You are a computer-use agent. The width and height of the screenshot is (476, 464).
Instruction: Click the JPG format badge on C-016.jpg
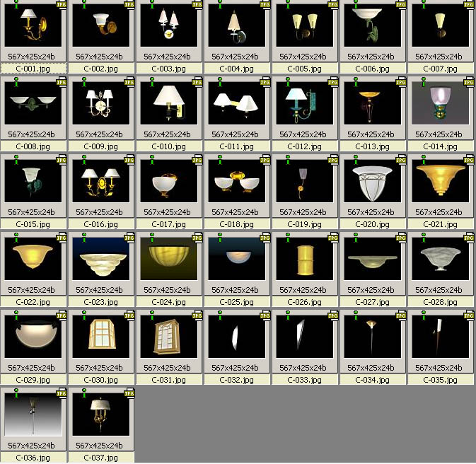pos(129,160)
